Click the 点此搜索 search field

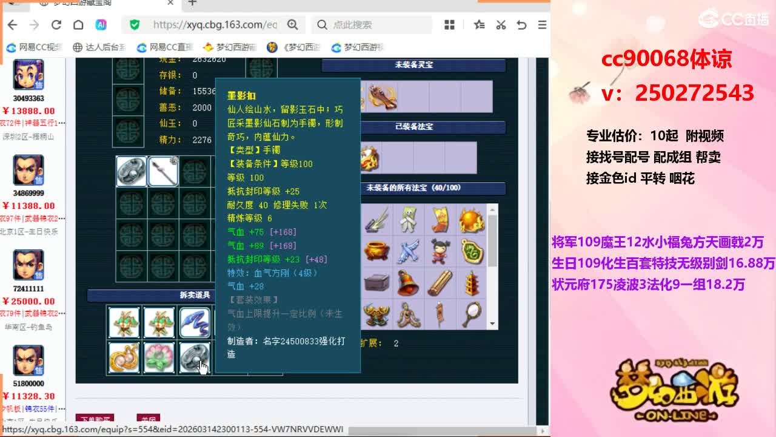click(x=372, y=25)
